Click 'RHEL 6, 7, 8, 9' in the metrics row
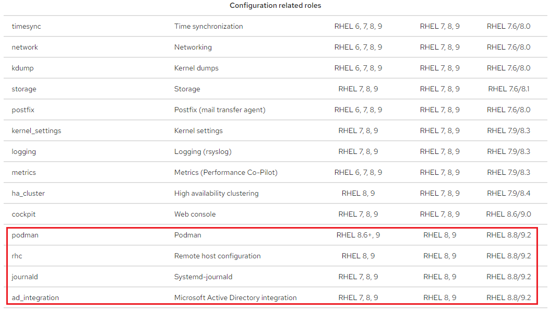550x310 pixels. [x=358, y=172]
